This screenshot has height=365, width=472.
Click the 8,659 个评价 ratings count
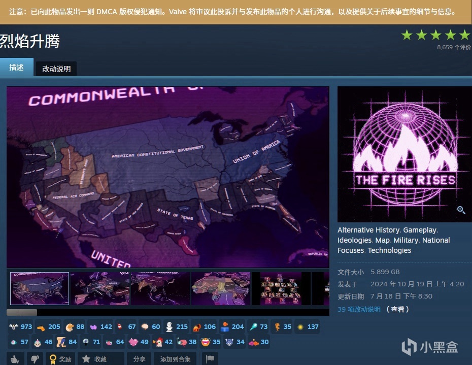pos(454,47)
